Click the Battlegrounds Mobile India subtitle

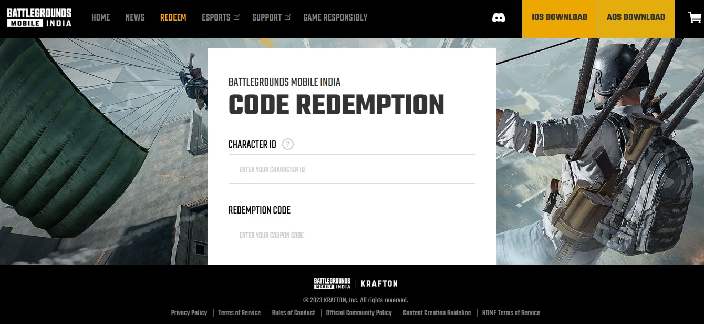click(x=284, y=82)
